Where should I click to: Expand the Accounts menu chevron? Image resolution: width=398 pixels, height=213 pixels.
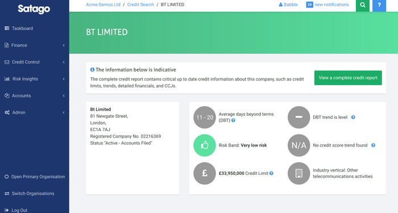pyautogui.click(x=64, y=95)
